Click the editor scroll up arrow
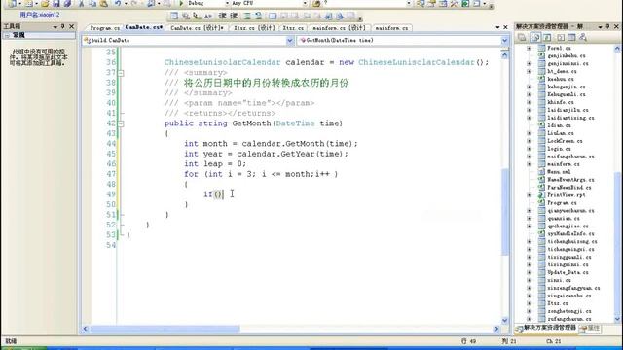Viewport: 623px width, 350px height. [x=504, y=55]
